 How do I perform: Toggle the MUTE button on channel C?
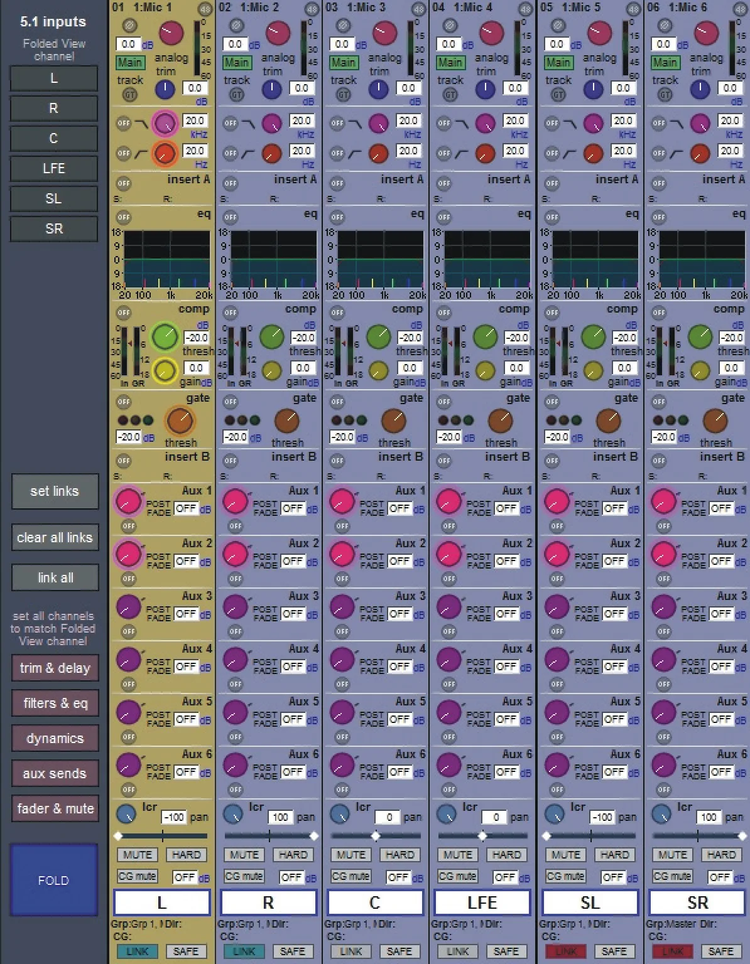pyautogui.click(x=351, y=855)
